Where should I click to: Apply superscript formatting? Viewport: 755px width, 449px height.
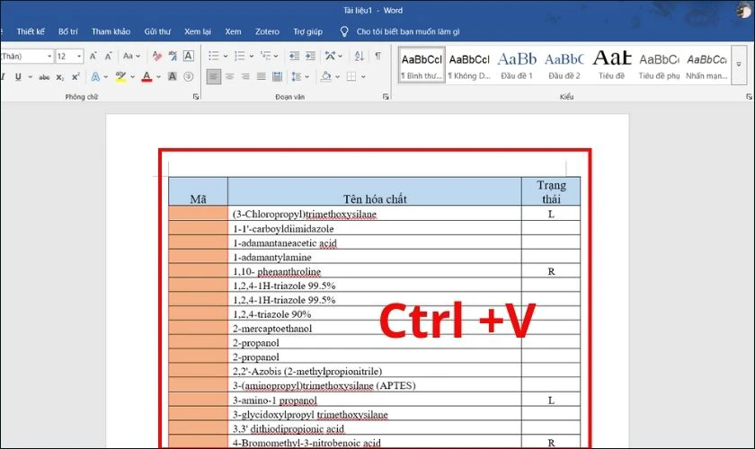[75, 77]
